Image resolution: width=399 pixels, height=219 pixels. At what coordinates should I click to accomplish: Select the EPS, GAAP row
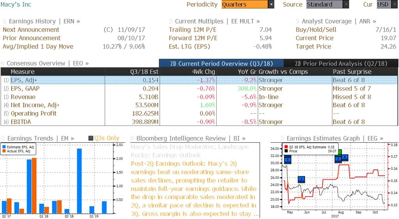coord(199,88)
